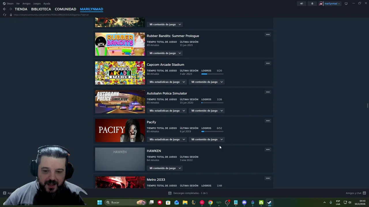Image resolution: width=369 pixels, height=207 pixels.
Task: Open the notifications bell icon
Action: click(312, 3)
